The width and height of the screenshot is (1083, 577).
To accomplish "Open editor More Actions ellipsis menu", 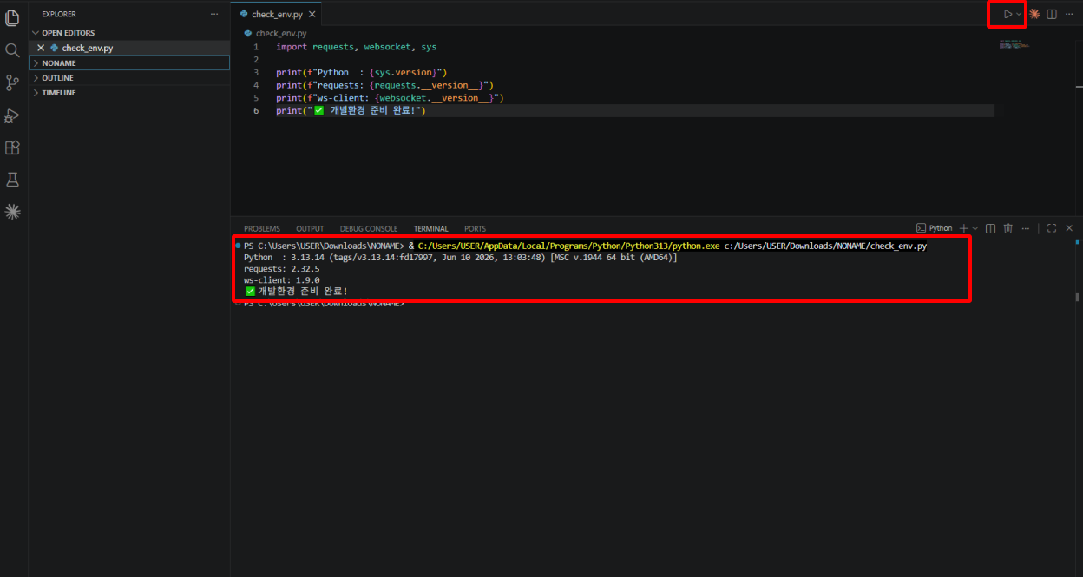I will click(x=1069, y=14).
